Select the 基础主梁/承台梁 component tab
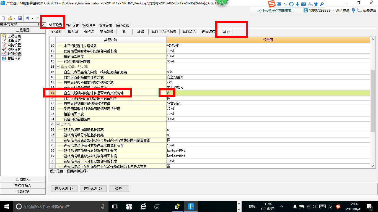 (x=164, y=31)
